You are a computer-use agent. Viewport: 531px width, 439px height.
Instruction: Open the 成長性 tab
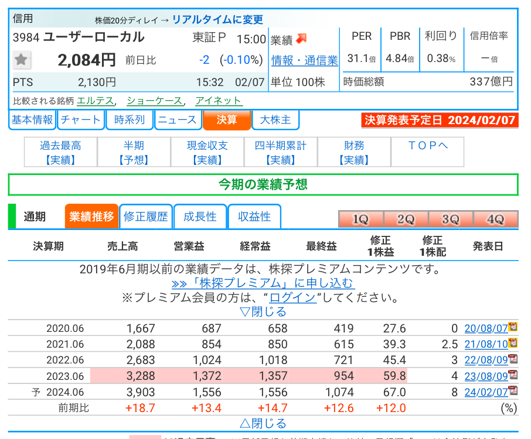(200, 217)
